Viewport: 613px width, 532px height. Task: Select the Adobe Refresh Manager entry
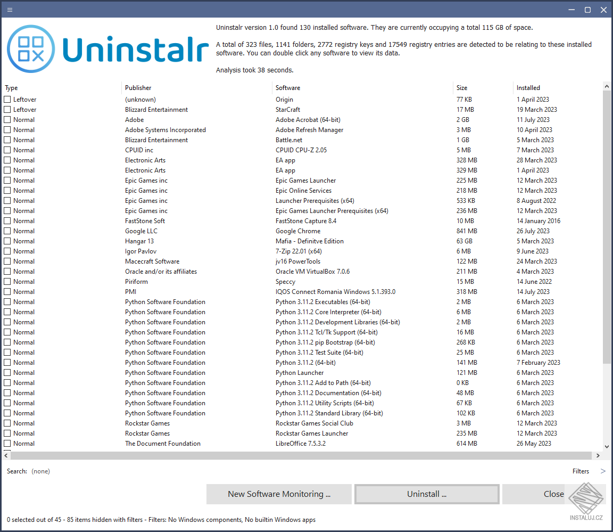309,130
